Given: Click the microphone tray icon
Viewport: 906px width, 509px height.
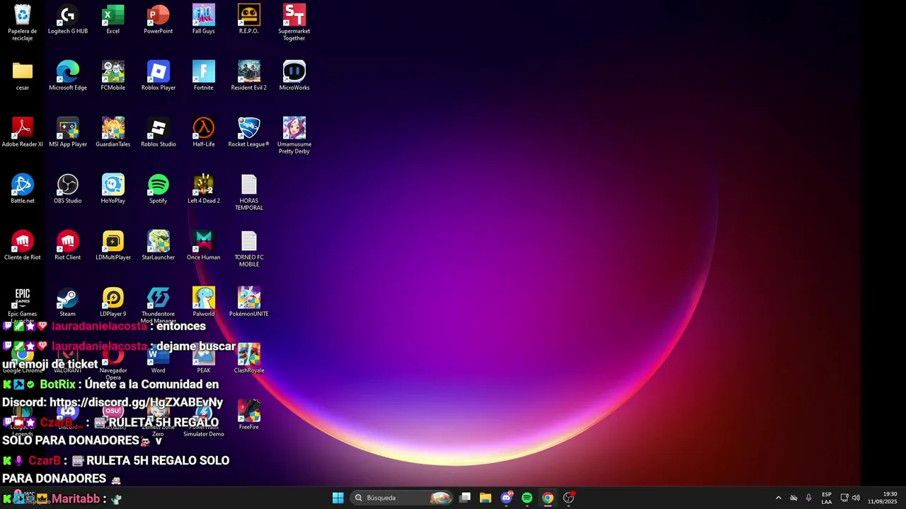Looking at the screenshot, I should (x=809, y=498).
